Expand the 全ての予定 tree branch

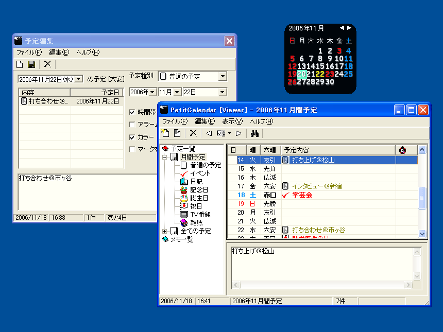coord(164,231)
